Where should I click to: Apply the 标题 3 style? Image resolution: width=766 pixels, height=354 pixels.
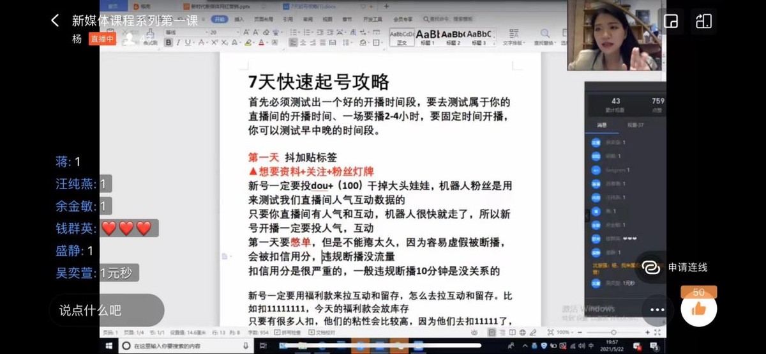pyautogui.click(x=479, y=37)
